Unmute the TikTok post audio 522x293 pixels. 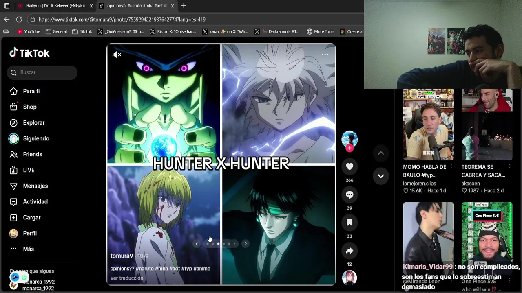point(117,55)
